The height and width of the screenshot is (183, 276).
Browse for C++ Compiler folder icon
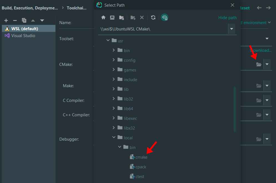(x=259, y=115)
